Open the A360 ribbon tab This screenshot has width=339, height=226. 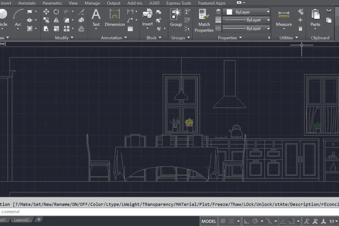[x=154, y=3]
